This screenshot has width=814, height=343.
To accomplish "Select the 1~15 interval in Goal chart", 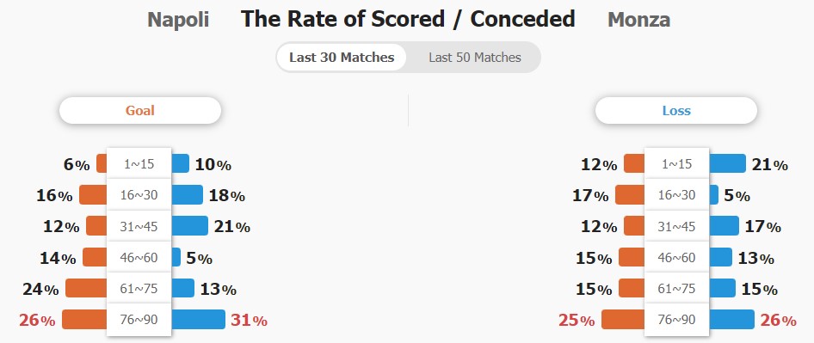I will (x=139, y=164).
